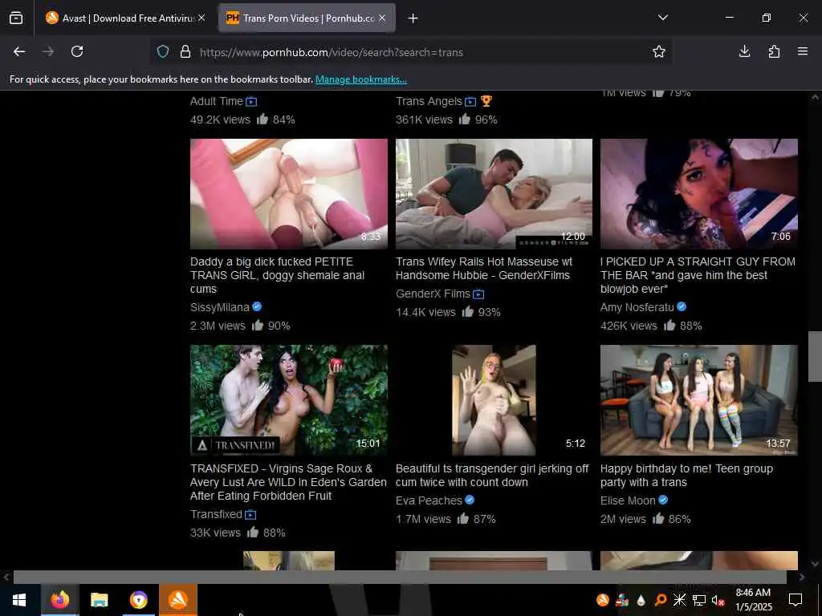
Task: Click verified badge beside Eva Peaches
Action: pyautogui.click(x=470, y=500)
